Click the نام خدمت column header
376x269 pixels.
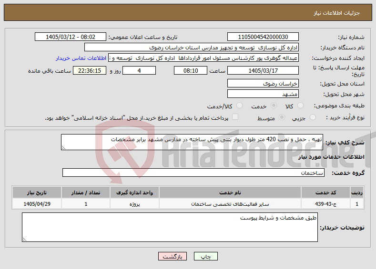point(230,192)
